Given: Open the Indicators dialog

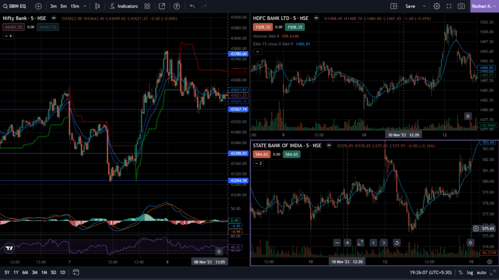Looking at the screenshot, I should tap(124, 6).
